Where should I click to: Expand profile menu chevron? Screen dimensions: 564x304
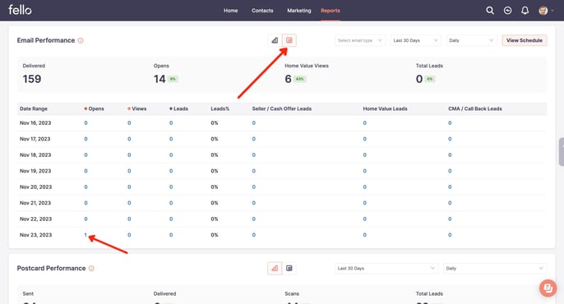pos(552,11)
